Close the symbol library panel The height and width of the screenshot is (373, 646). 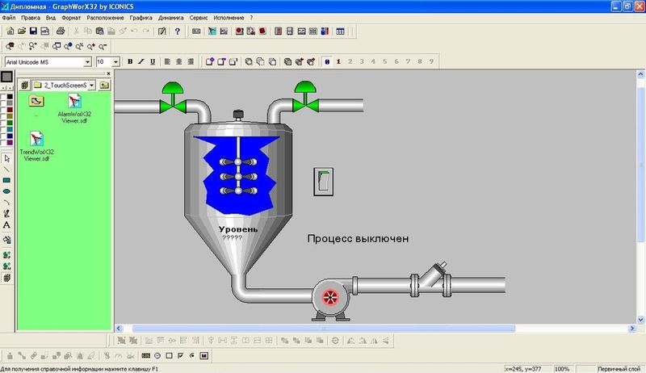click(108, 73)
